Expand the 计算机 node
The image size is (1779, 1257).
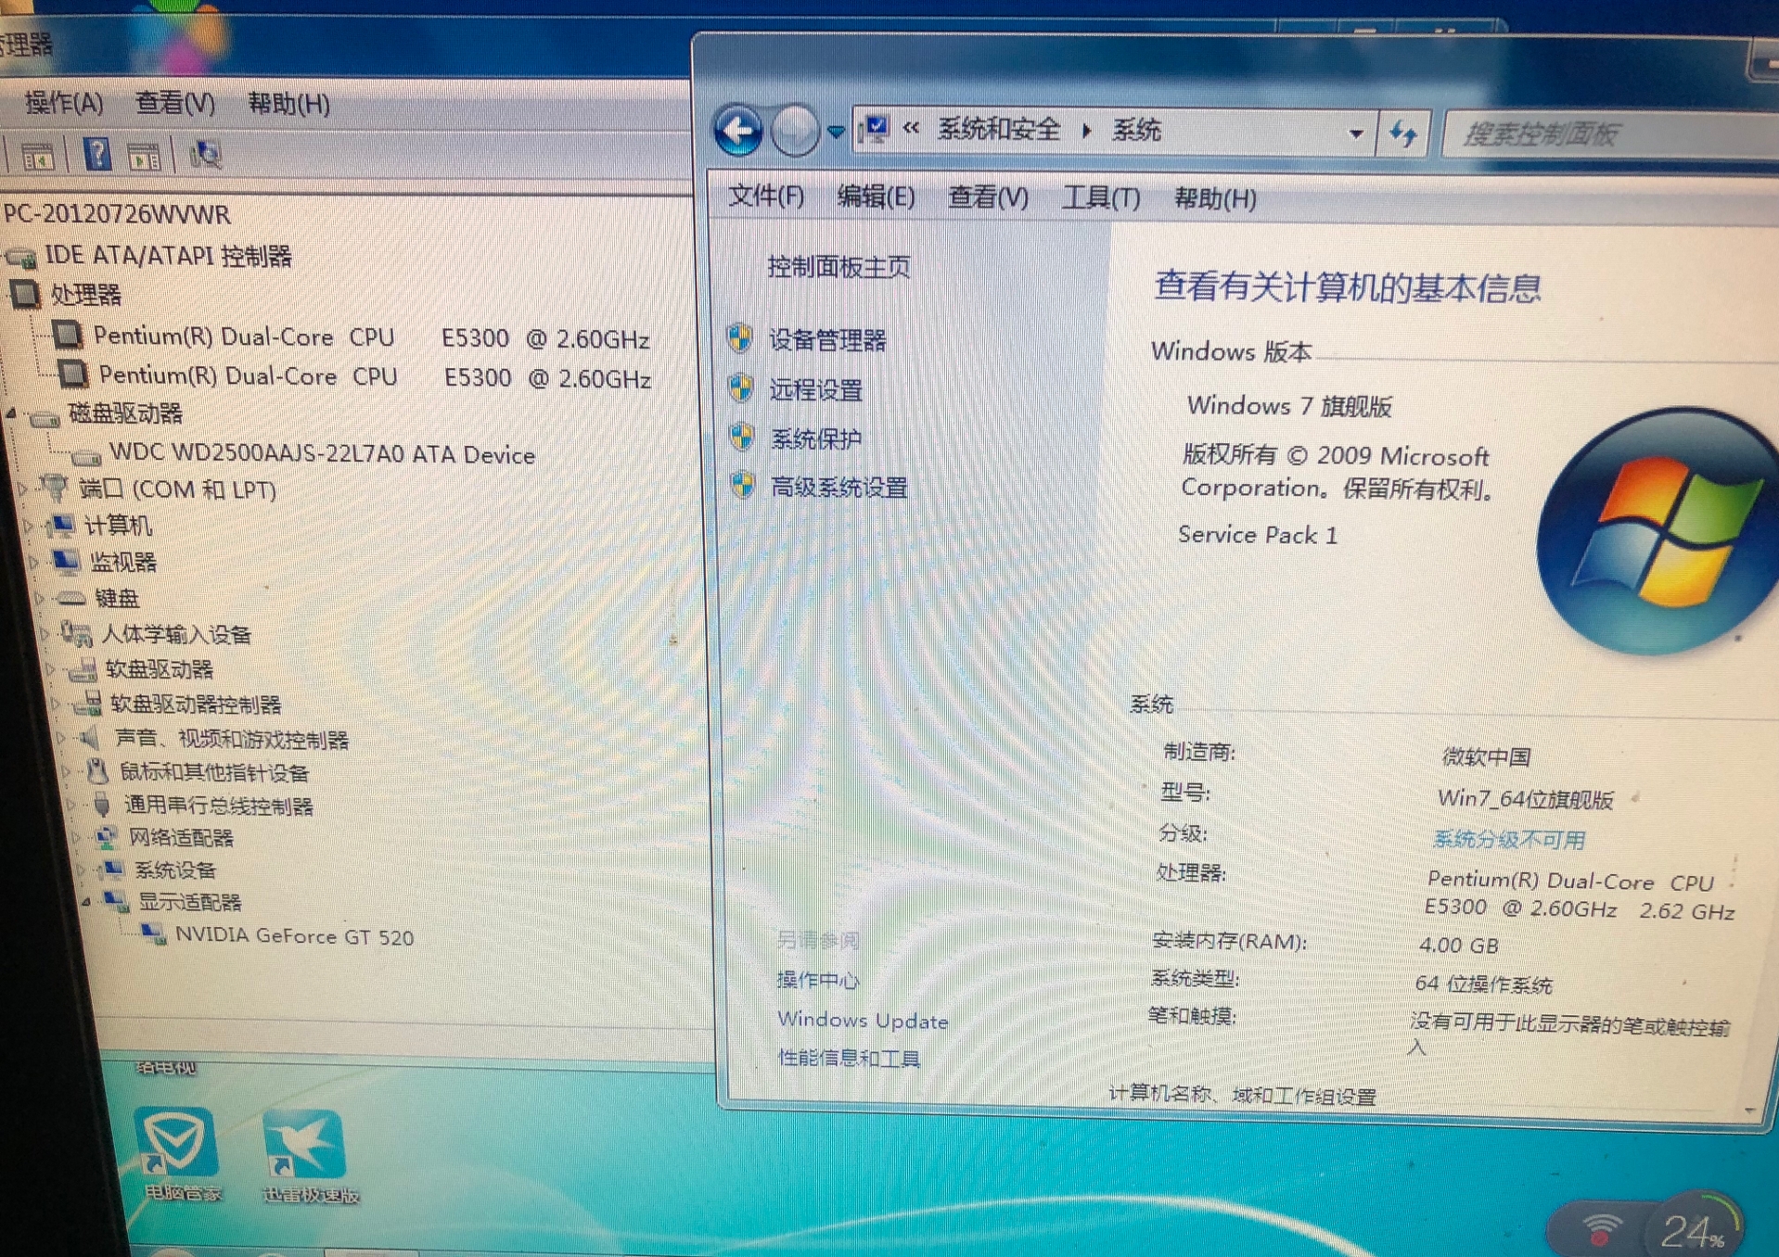[28, 526]
